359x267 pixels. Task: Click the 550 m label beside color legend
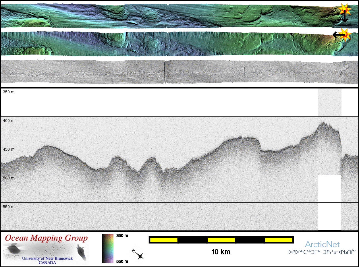coord(122,261)
